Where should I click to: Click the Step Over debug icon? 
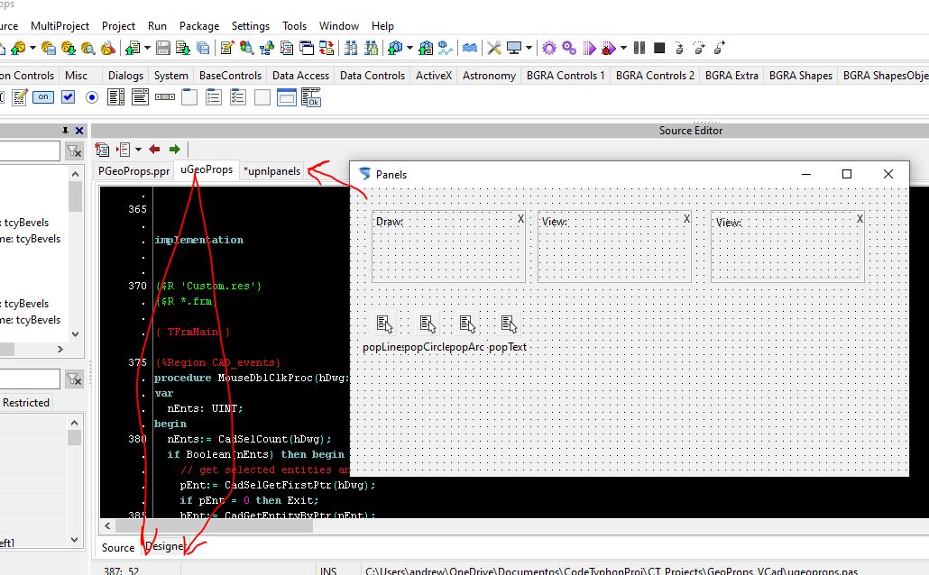[699, 48]
